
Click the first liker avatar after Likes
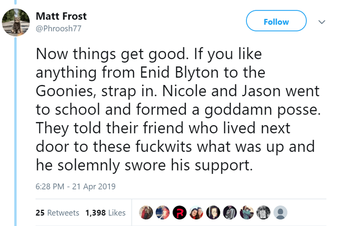(147, 212)
